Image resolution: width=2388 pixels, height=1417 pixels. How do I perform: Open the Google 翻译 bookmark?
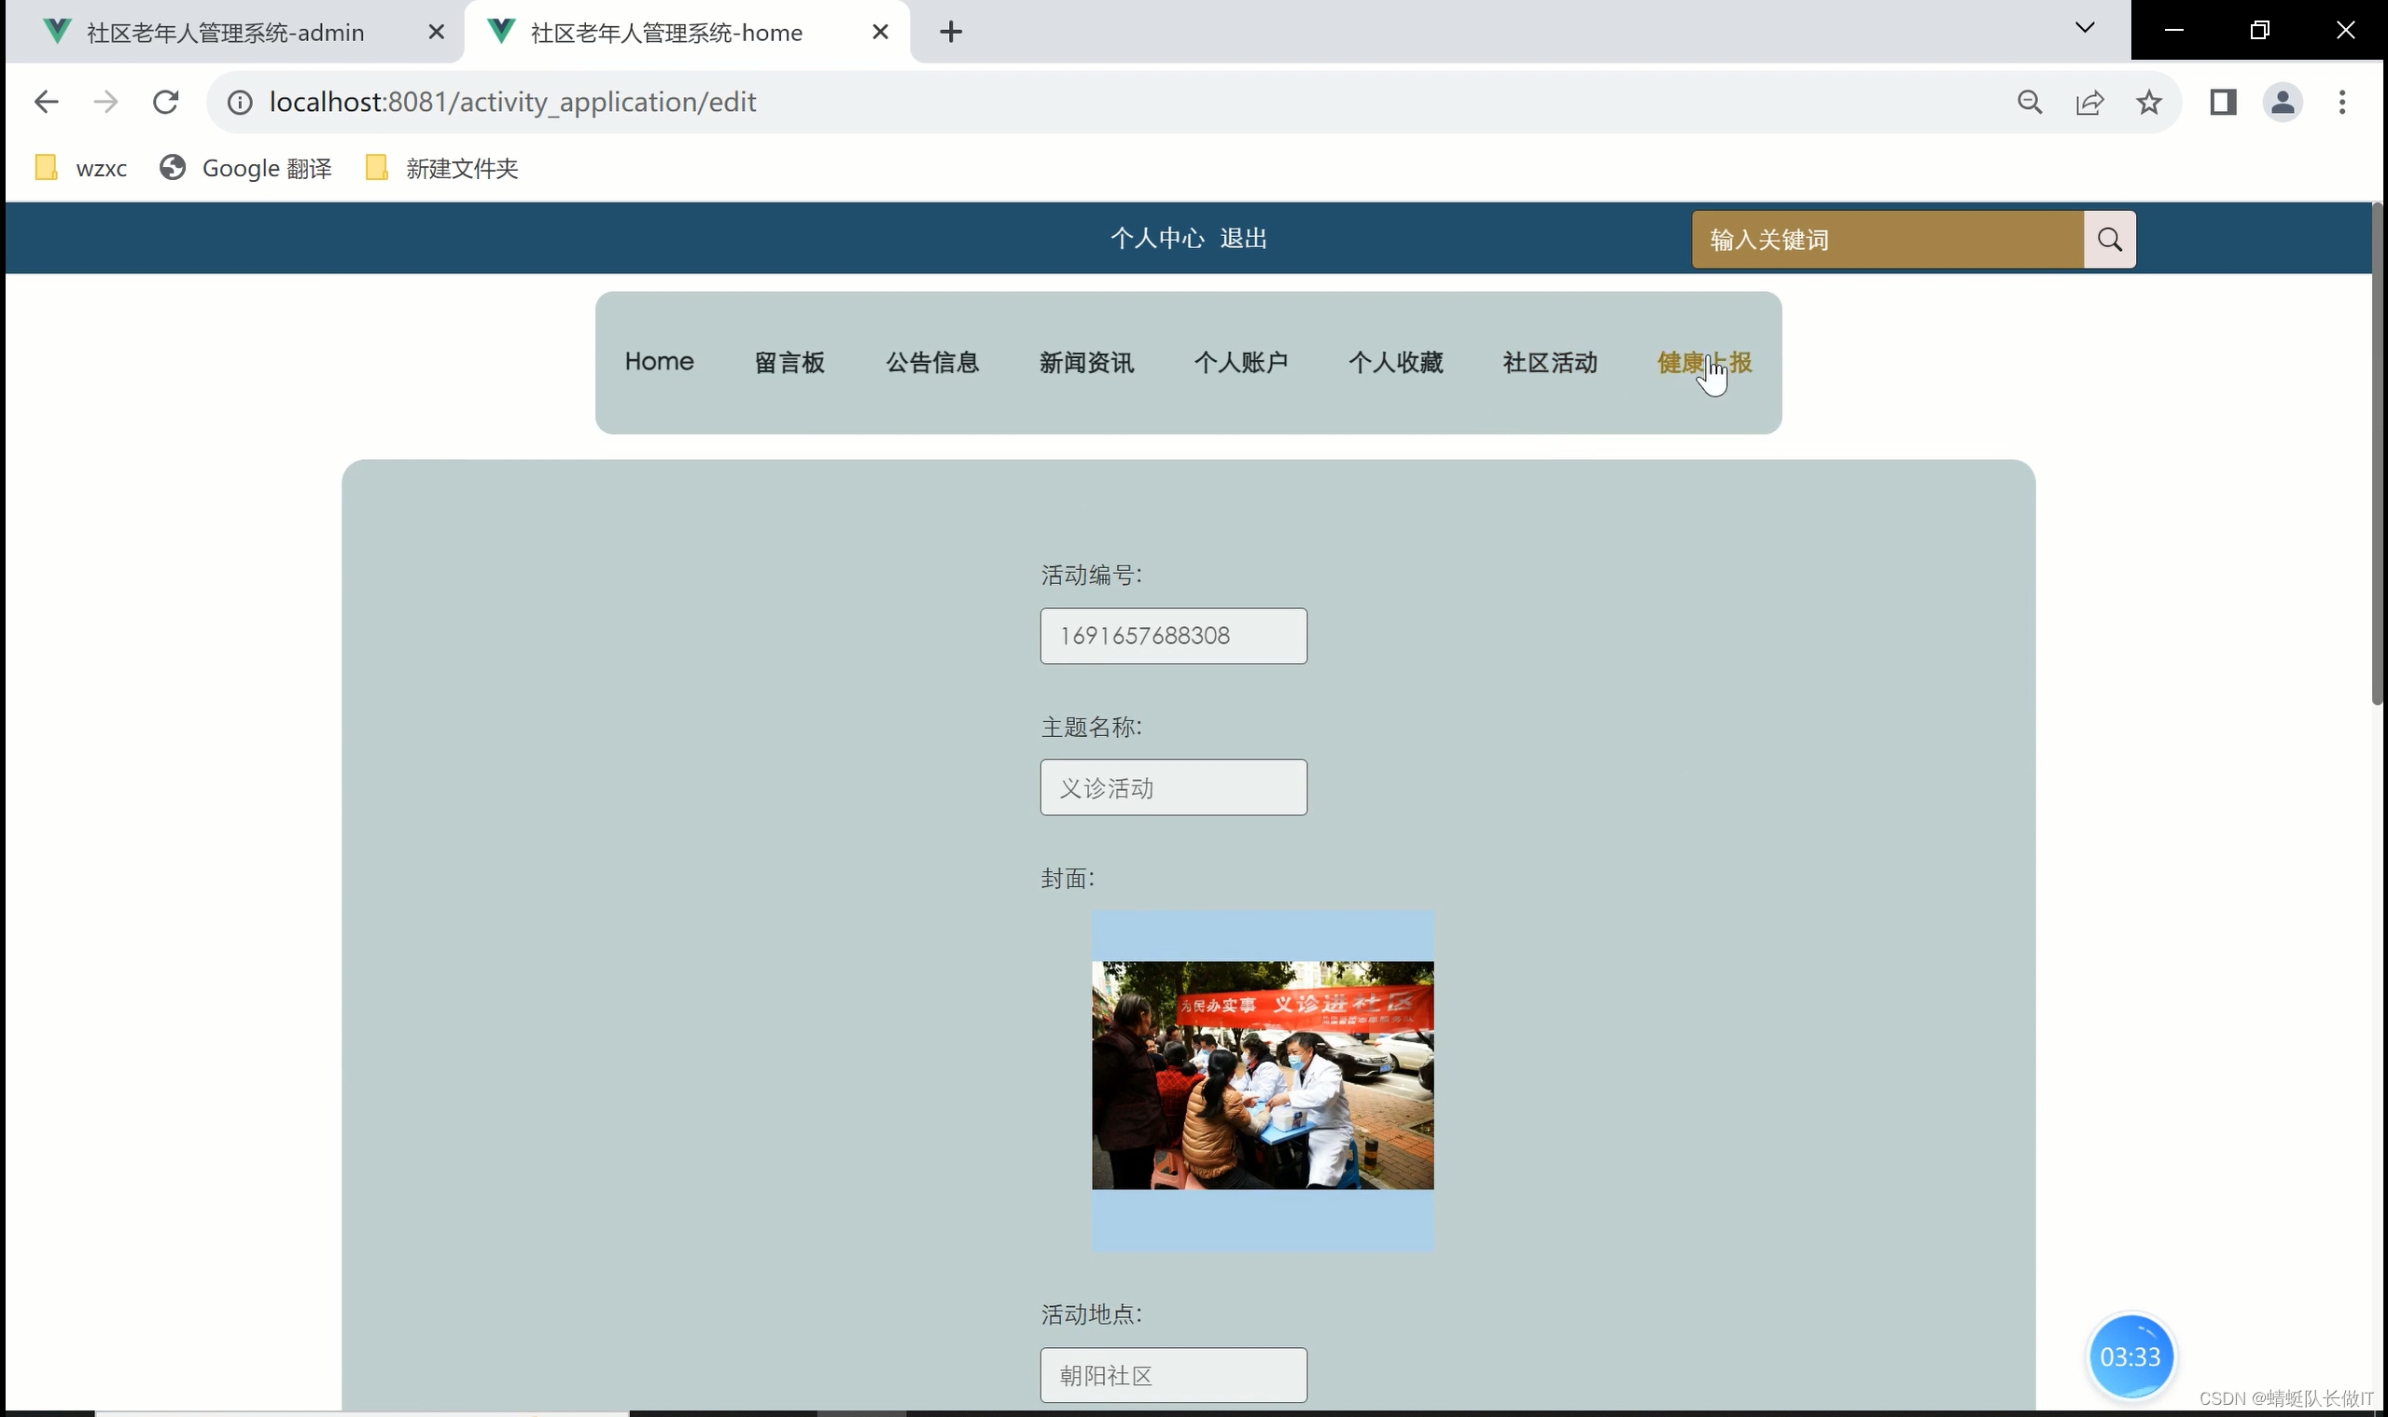(246, 169)
